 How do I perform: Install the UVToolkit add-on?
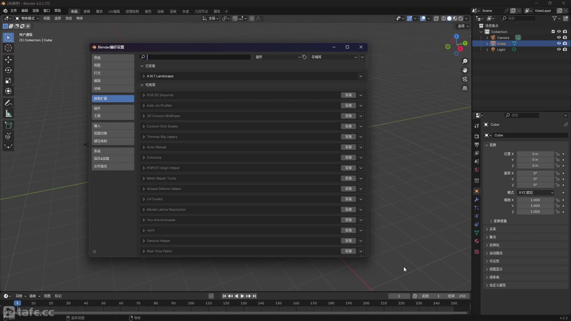pyautogui.click(x=348, y=199)
